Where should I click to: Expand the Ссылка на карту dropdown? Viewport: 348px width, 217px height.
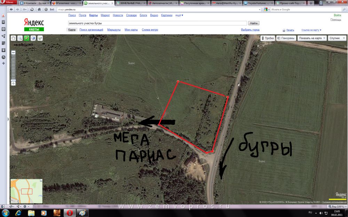click(x=311, y=30)
